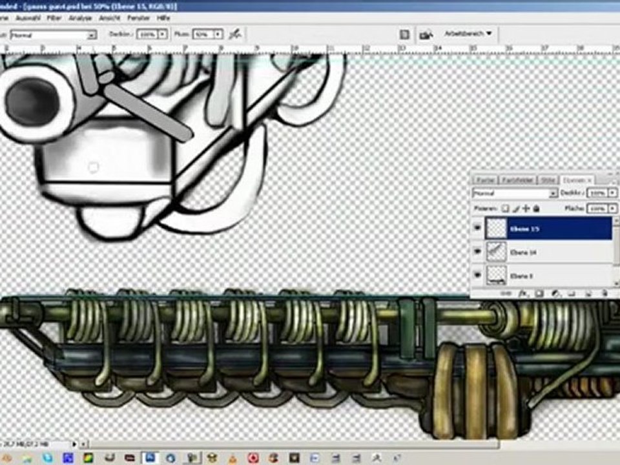Click the link layers icon

pyautogui.click(x=506, y=293)
